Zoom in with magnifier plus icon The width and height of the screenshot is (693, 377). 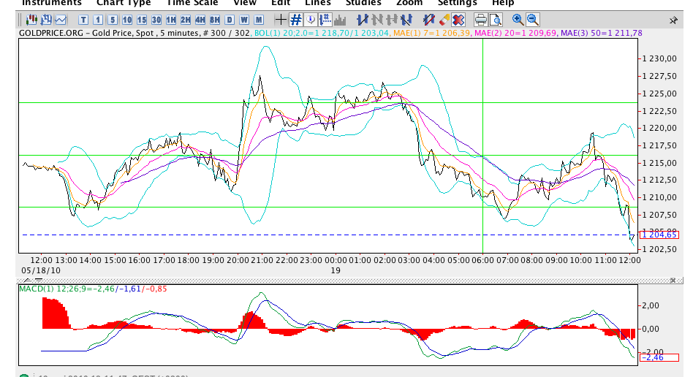click(518, 20)
